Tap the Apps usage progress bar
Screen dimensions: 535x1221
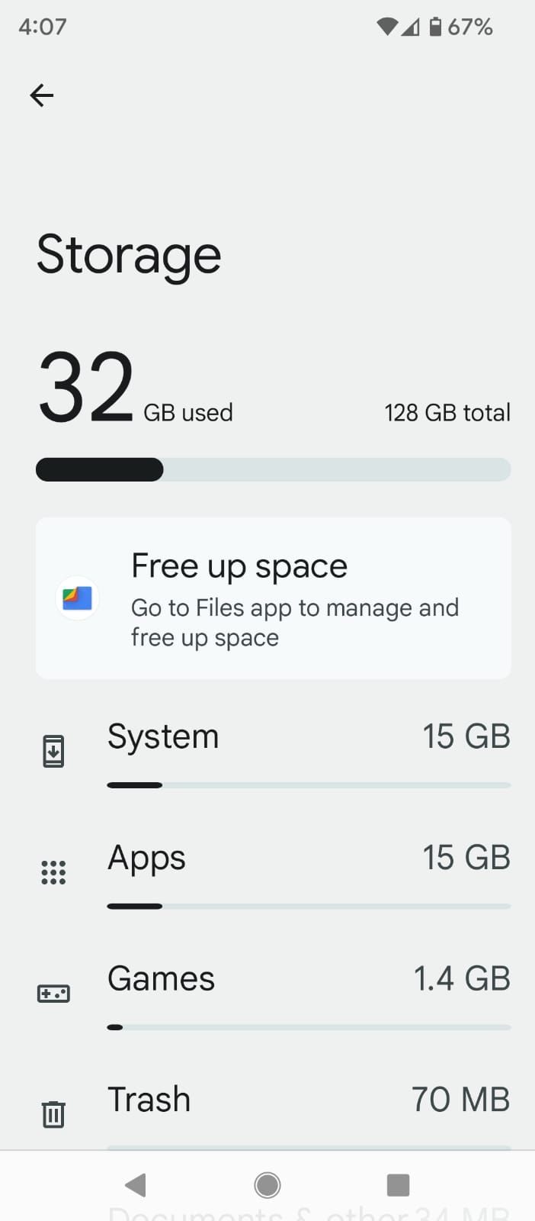coord(309,906)
